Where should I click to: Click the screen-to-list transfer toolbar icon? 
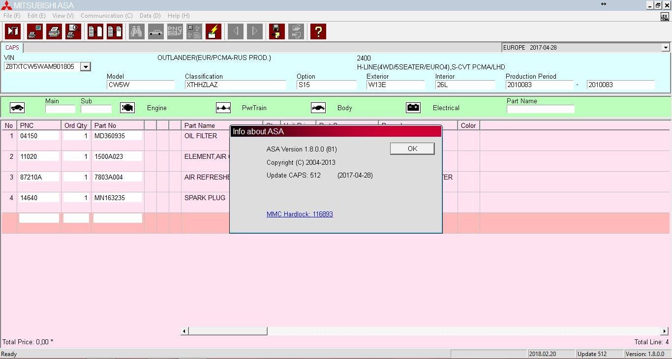(194, 31)
